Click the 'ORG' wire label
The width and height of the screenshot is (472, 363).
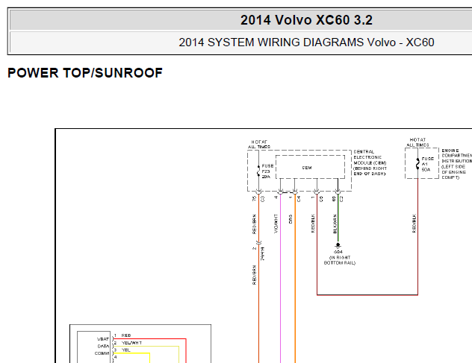(x=291, y=219)
